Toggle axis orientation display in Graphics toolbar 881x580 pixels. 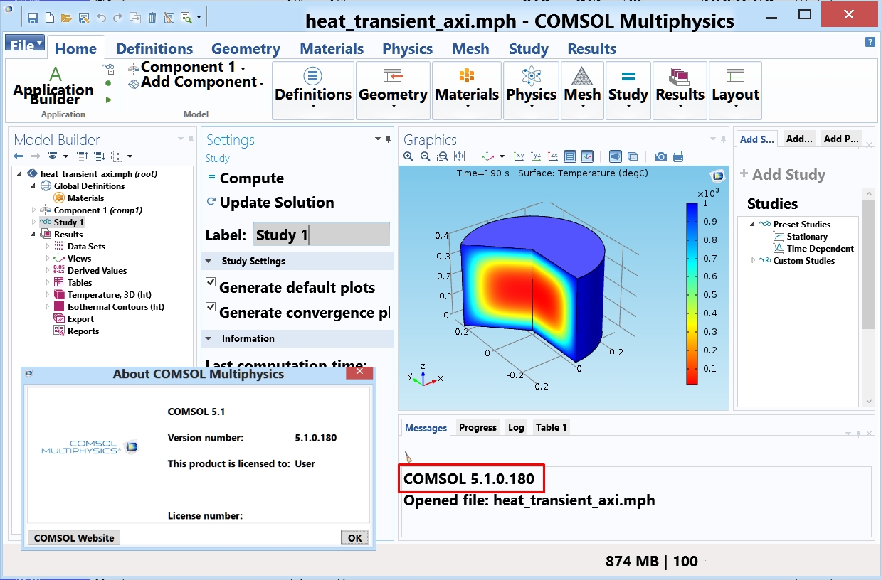[587, 156]
